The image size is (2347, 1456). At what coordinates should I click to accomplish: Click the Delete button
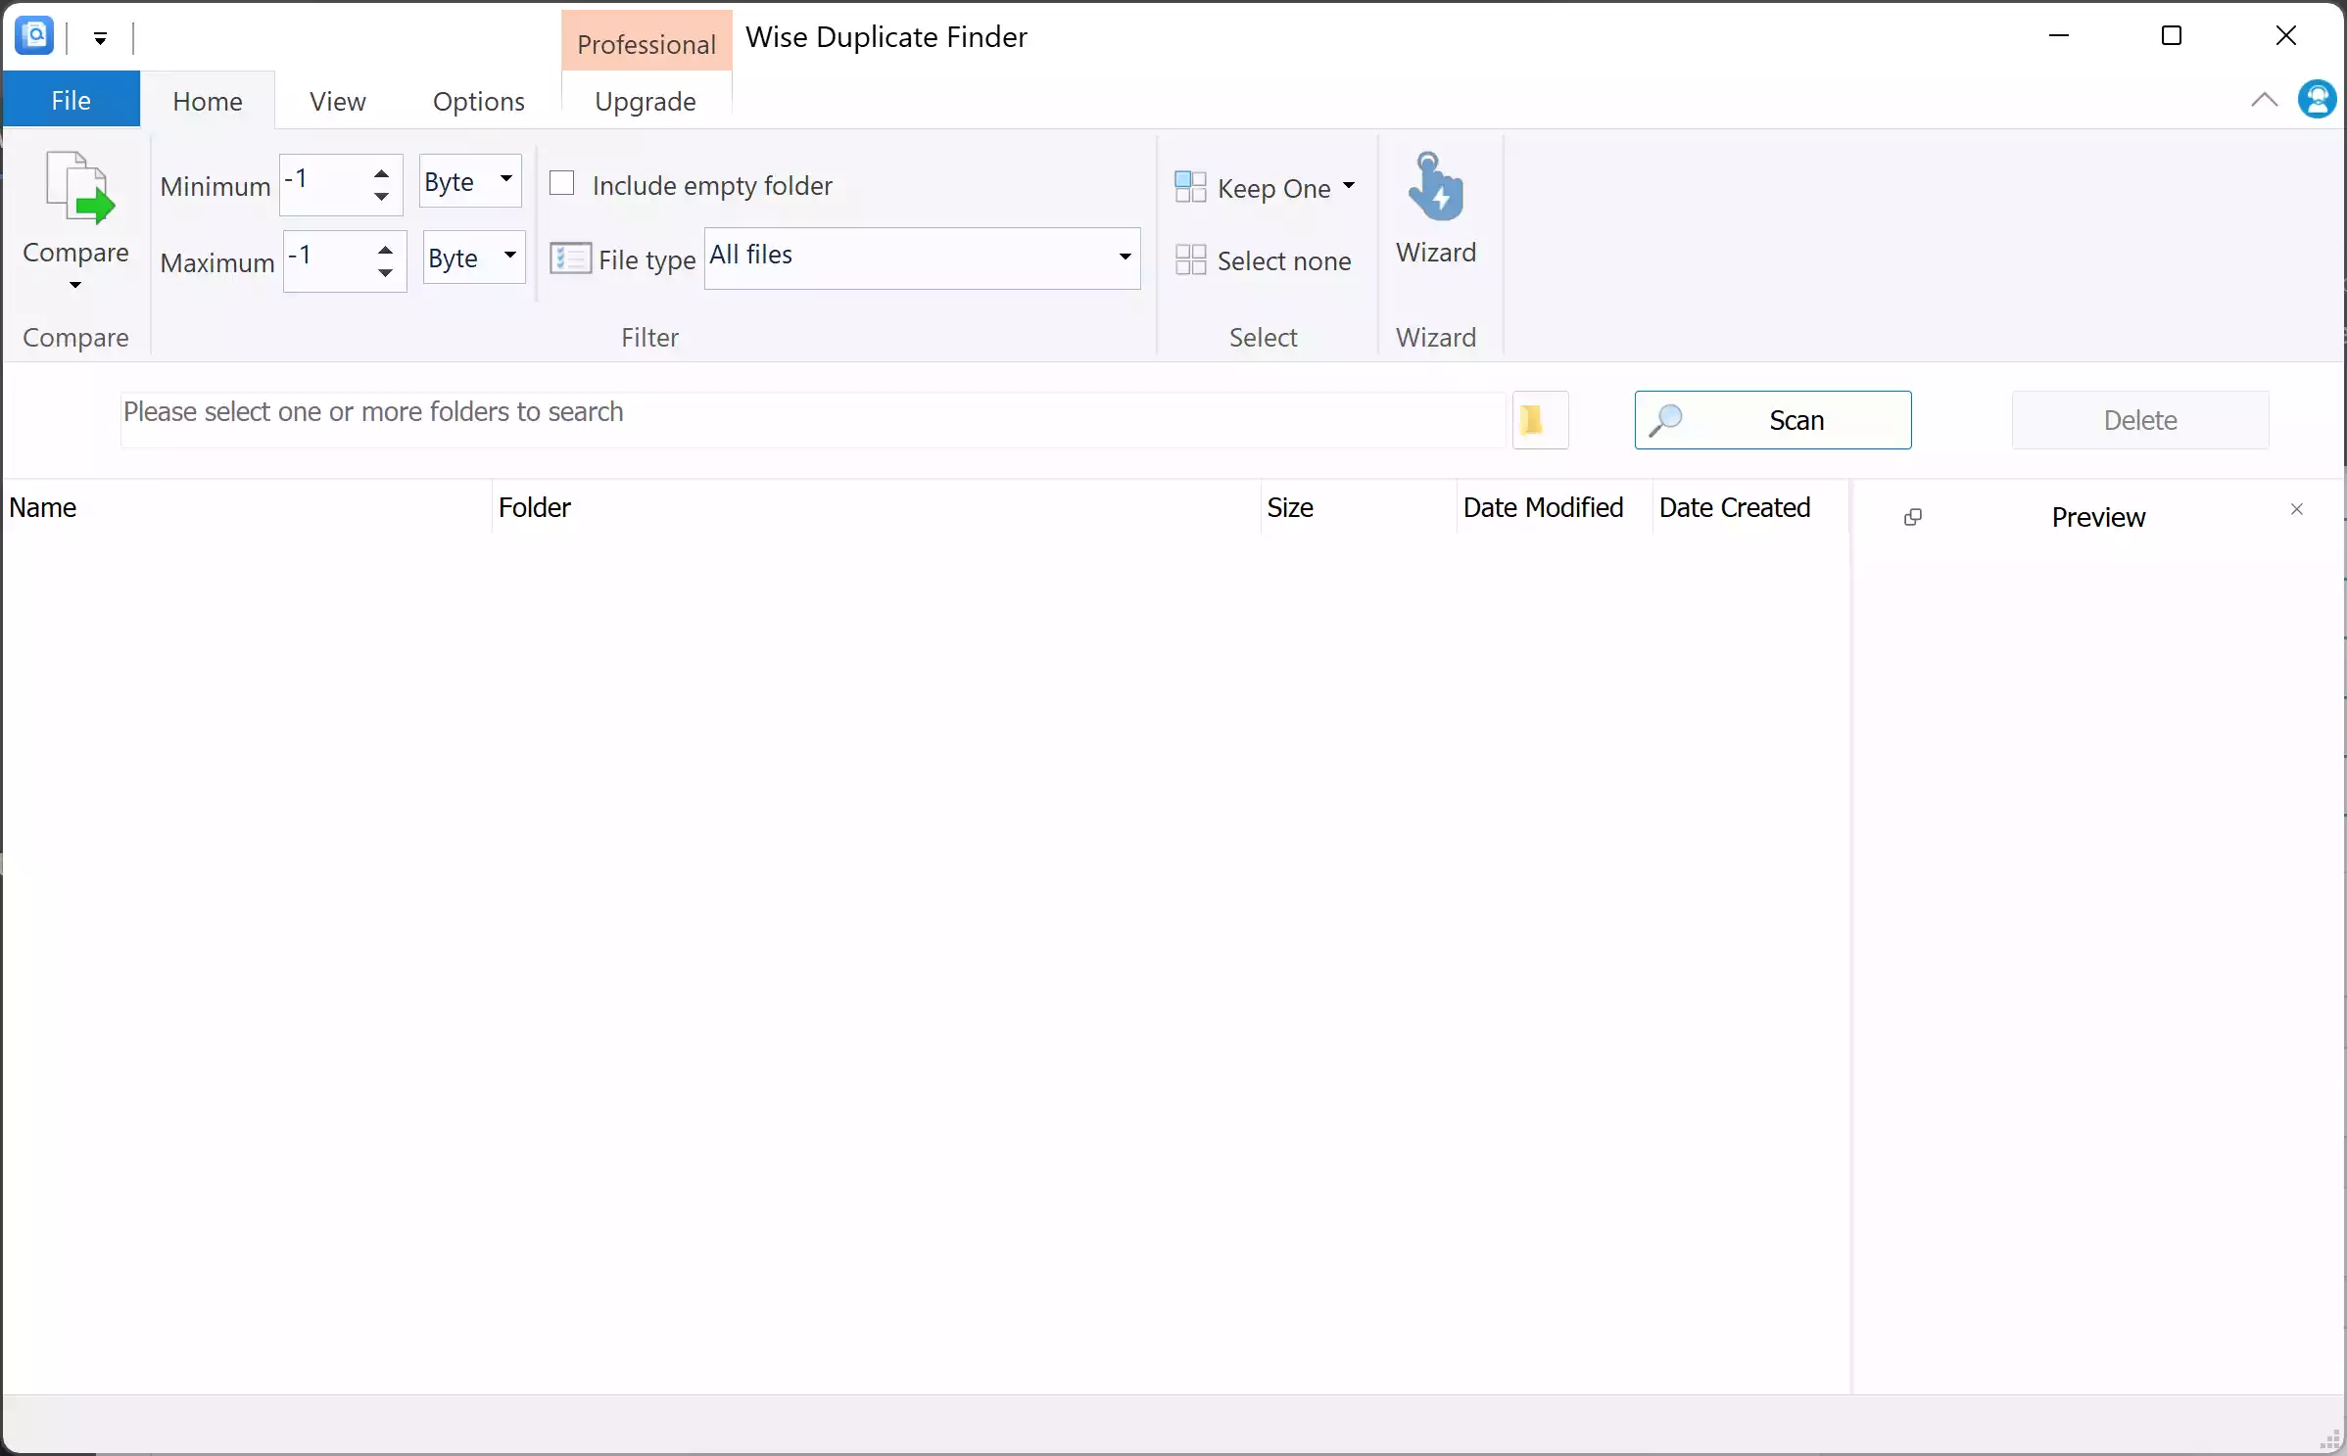2138,420
